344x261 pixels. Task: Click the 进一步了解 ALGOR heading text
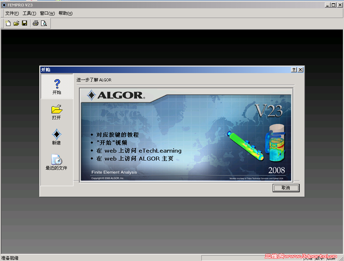pyautogui.click(x=94, y=80)
